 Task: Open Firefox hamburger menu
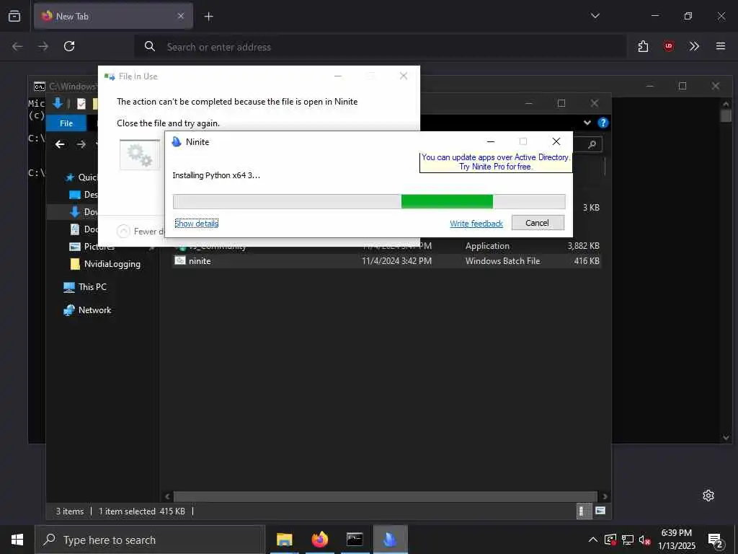[720, 46]
